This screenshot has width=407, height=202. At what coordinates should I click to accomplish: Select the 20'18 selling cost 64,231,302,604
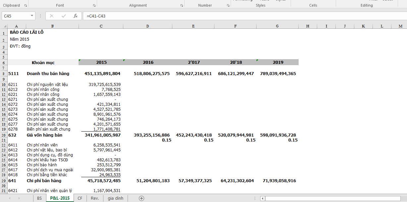237,181
